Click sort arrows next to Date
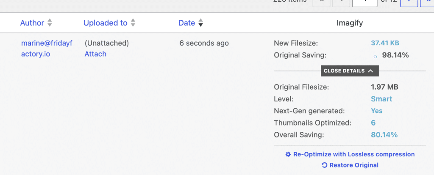 point(200,23)
